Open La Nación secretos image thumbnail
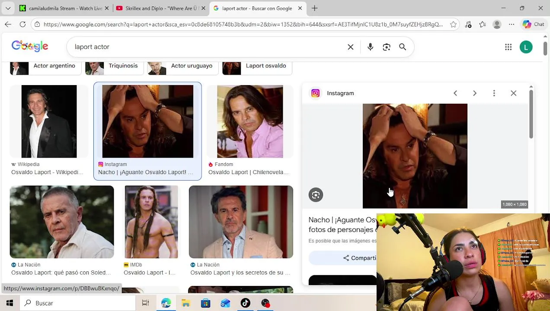Viewport: 550px width, 311px height. pos(241,222)
